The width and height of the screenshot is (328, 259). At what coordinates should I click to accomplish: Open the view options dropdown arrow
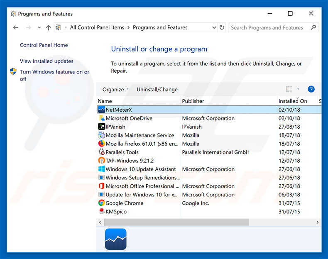click(298, 89)
